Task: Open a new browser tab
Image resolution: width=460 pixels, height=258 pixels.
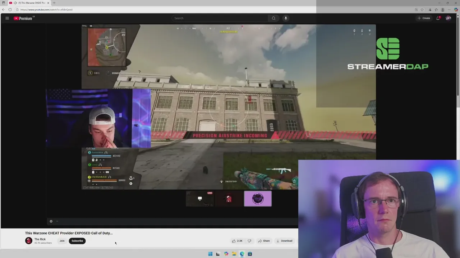Action: (x=54, y=3)
